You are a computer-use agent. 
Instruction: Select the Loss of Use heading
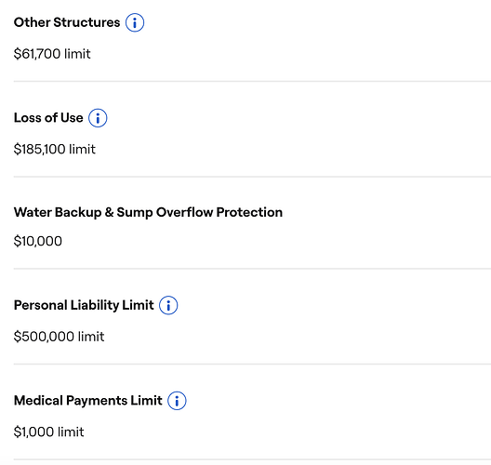point(48,118)
